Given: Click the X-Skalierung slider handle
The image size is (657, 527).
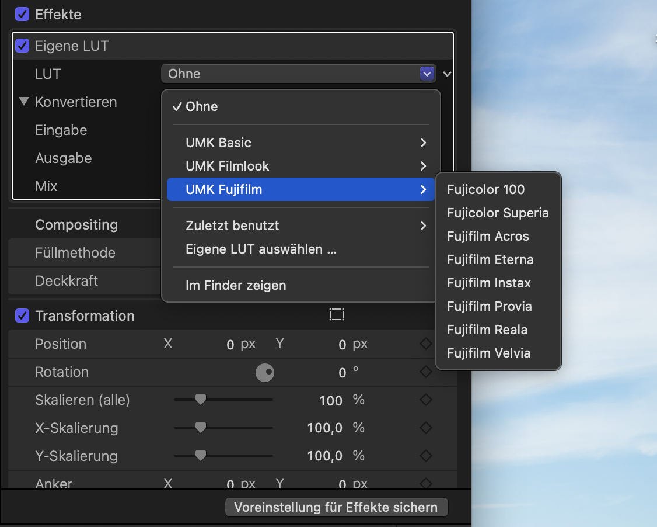Looking at the screenshot, I should [201, 428].
